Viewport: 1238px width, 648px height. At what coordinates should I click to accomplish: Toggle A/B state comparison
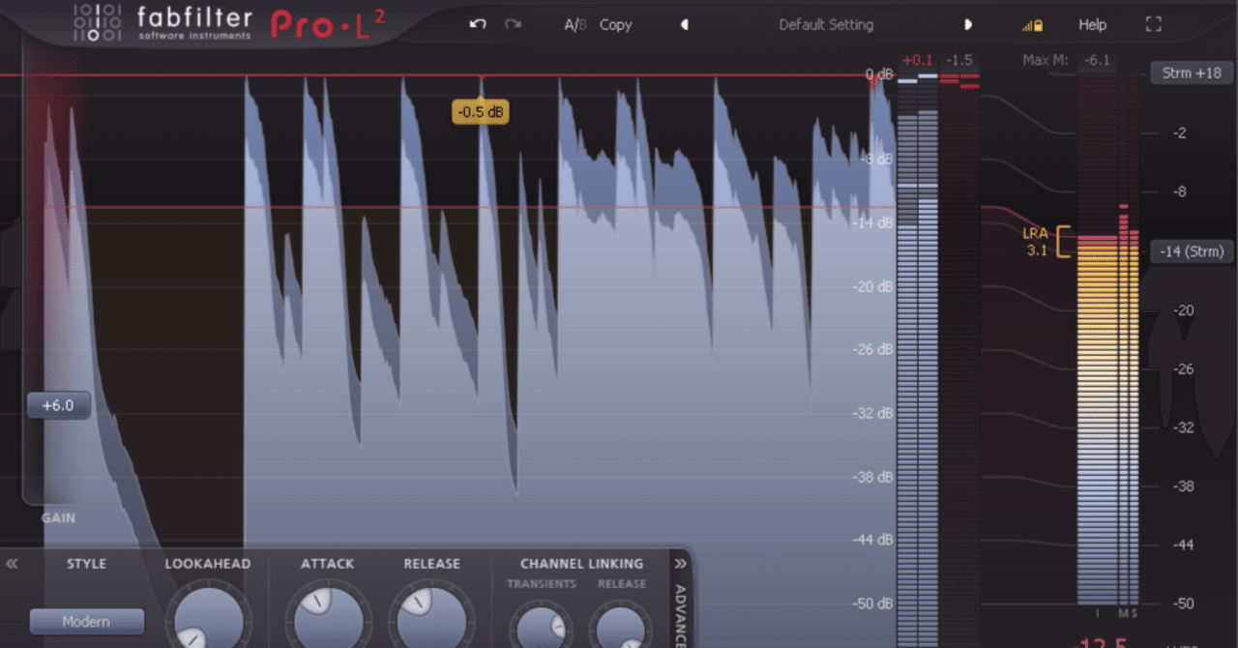(575, 25)
